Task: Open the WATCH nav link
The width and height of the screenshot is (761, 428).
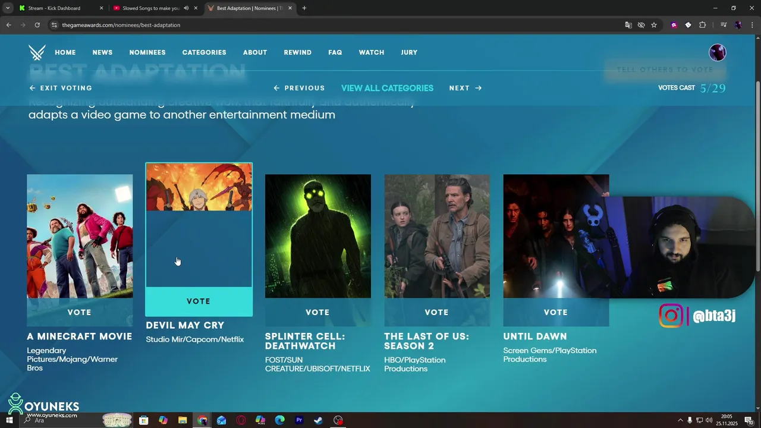Action: tap(372, 52)
